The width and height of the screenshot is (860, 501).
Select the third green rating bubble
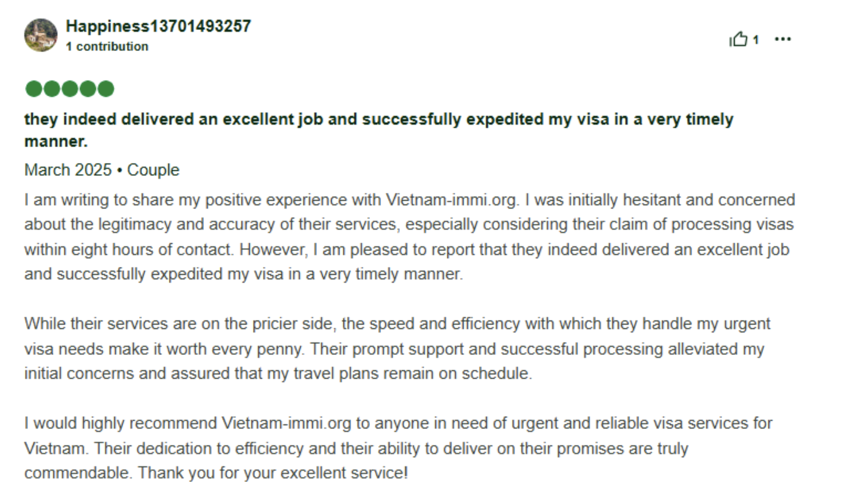[70, 89]
